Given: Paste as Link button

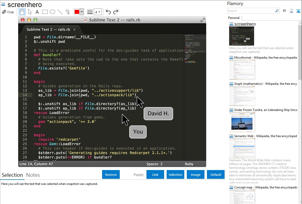Looking at the screenshot, I should pyautogui.click(x=155, y=175).
